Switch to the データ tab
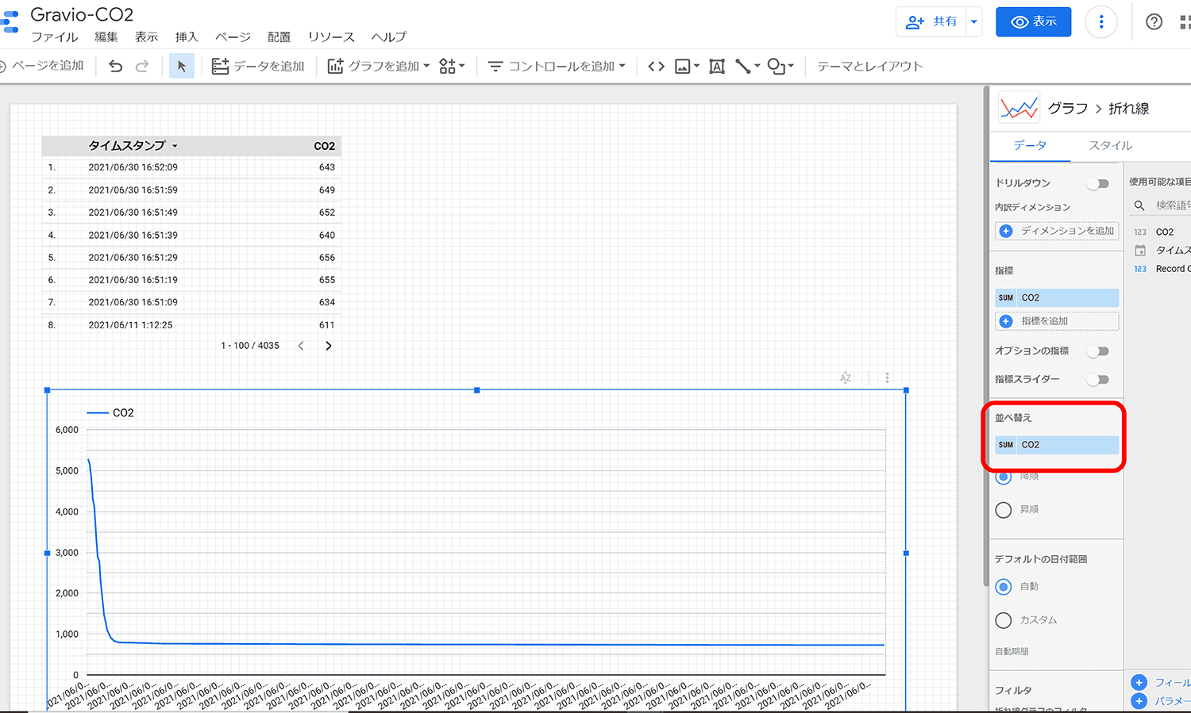 (1030, 146)
